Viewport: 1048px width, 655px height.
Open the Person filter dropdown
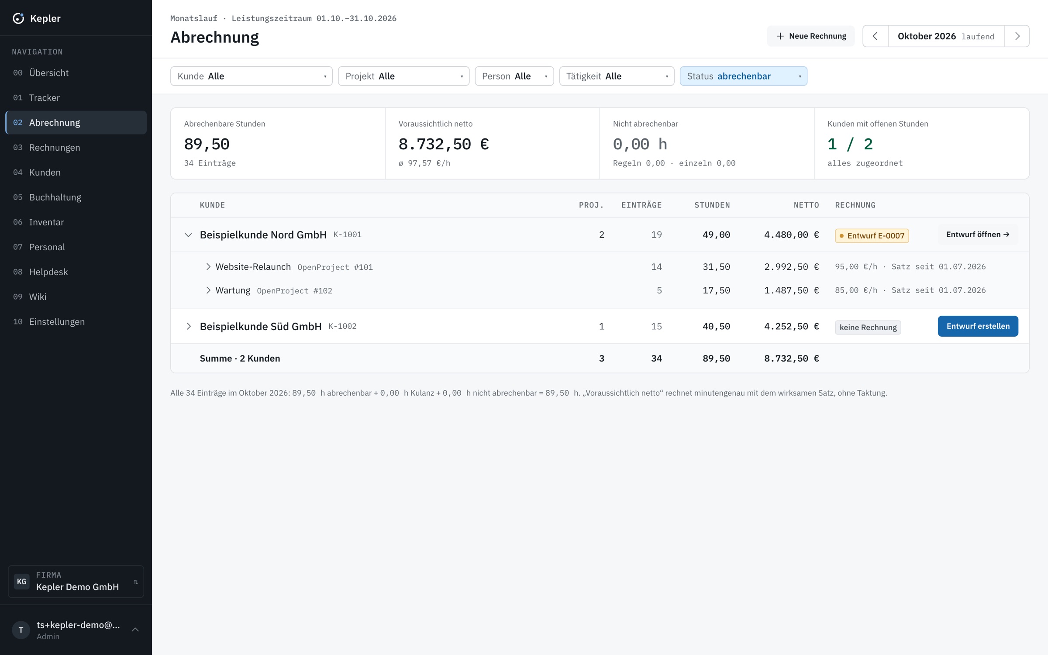(x=514, y=76)
